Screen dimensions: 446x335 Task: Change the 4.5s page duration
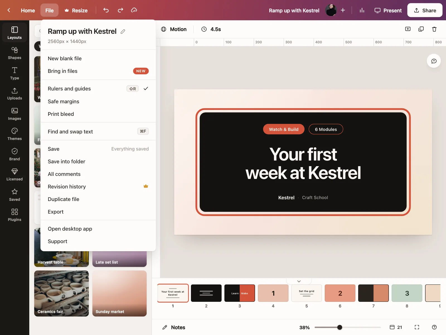[x=211, y=29]
